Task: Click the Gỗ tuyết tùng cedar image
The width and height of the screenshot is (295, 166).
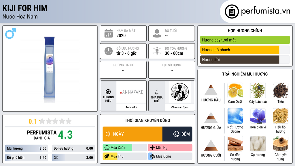Action: 281,144
